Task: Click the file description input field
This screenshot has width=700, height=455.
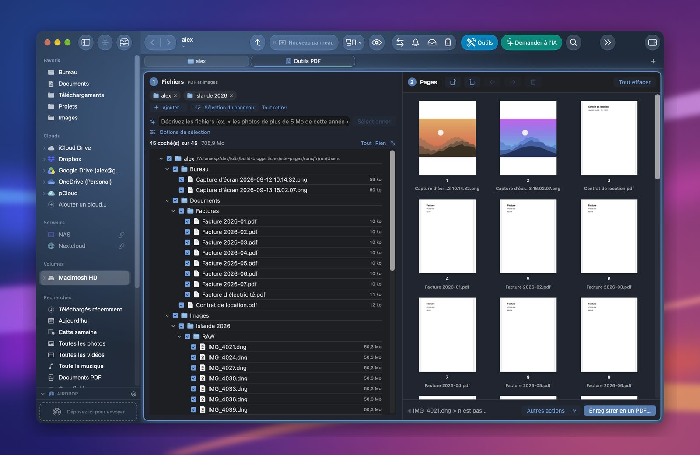Action: coord(254,122)
